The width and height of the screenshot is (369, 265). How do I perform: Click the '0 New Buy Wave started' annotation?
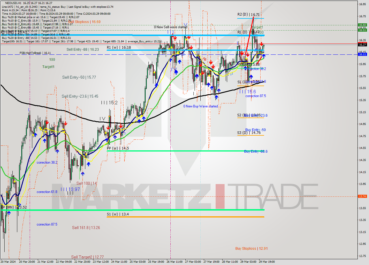(x=201, y=106)
